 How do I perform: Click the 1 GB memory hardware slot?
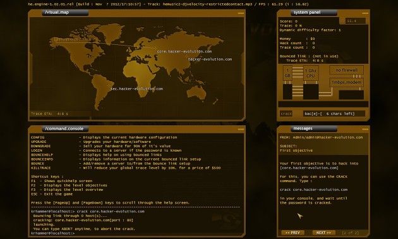tap(287, 73)
